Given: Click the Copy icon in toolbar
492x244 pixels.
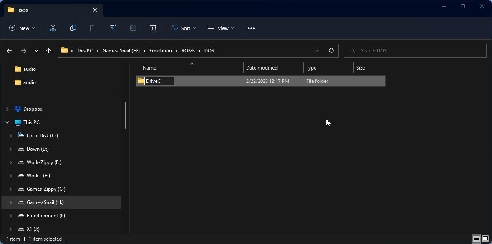Looking at the screenshot, I should [73, 28].
